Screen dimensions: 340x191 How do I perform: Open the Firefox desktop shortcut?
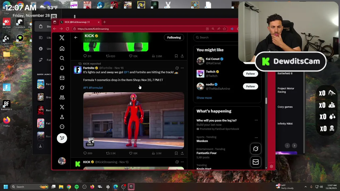coord(7,122)
